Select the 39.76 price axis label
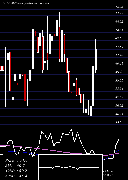Screen dimensions: 128x180 click(119, 72)
